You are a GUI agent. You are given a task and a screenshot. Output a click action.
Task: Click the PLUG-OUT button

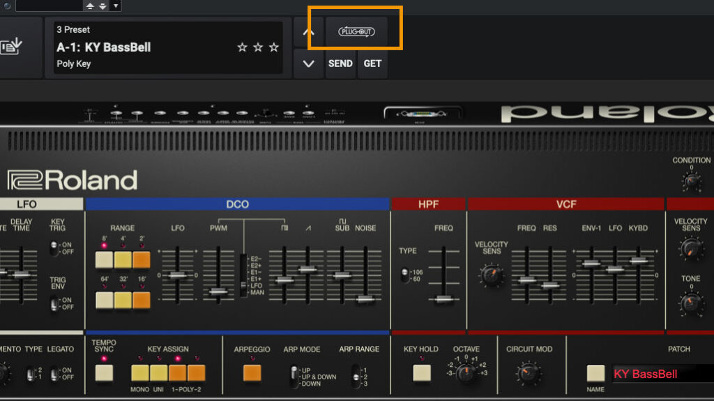[356, 31]
